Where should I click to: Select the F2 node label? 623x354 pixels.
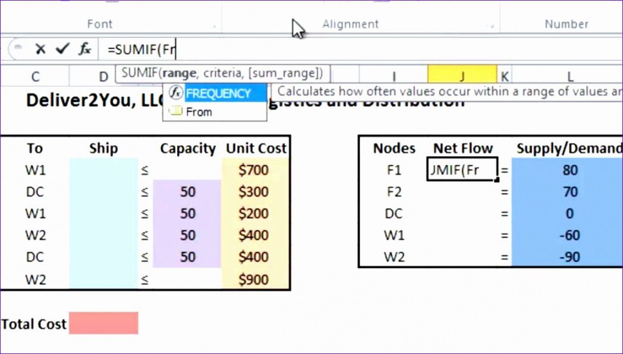(x=394, y=192)
